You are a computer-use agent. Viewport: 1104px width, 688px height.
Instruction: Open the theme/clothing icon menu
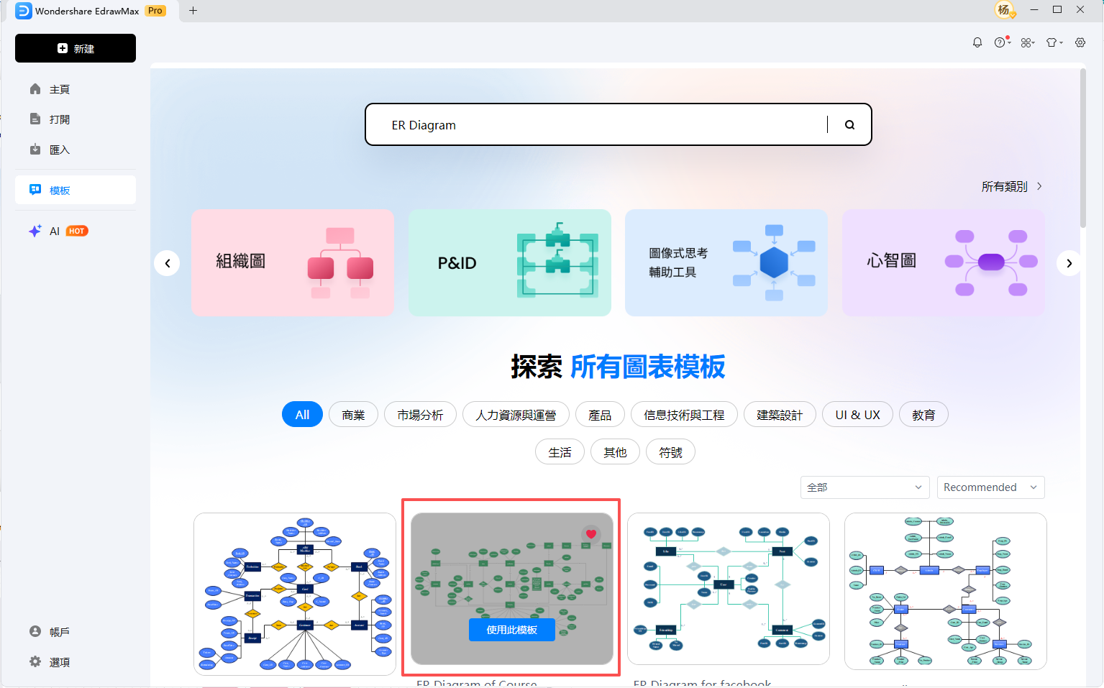(x=1052, y=42)
